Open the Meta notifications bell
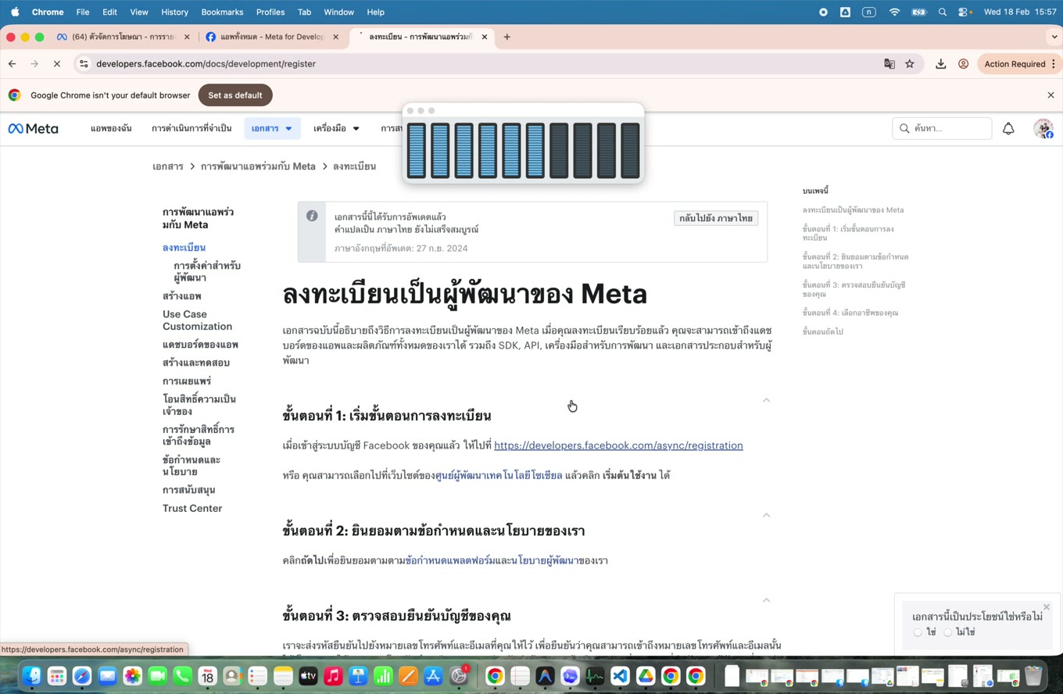Viewport: 1063px width, 694px height. pyautogui.click(x=1008, y=128)
